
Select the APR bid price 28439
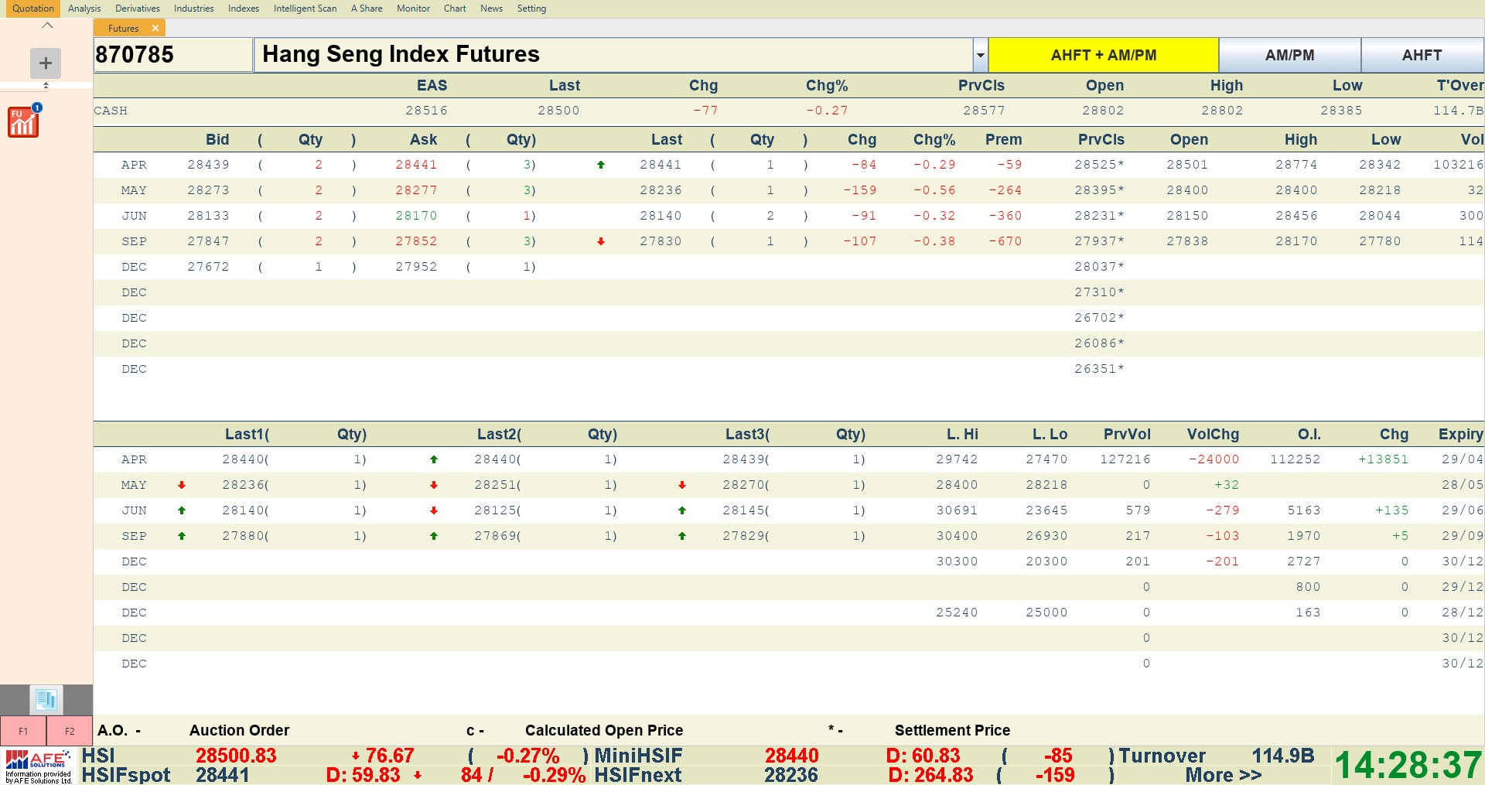(x=208, y=165)
